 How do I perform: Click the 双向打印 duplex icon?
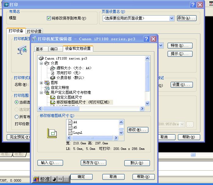click(x=53, y=73)
